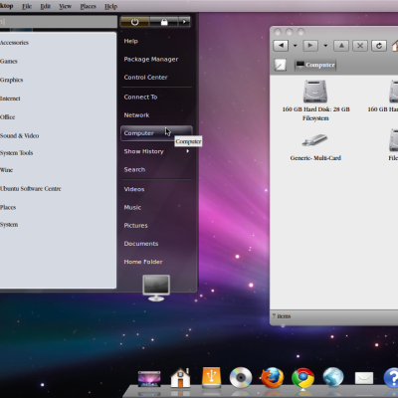Open back history dropdown in file browser

295,46
